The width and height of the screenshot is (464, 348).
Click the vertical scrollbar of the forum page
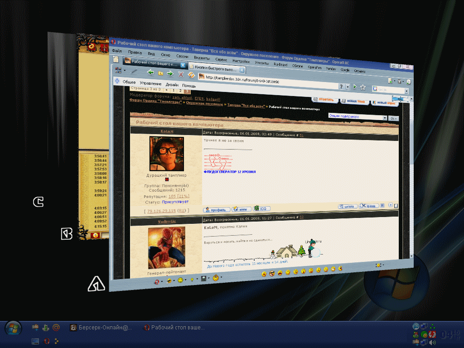coord(411,177)
